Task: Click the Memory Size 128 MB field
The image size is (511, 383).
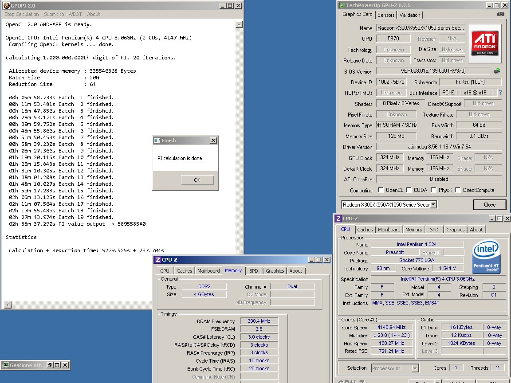Action: [396, 136]
